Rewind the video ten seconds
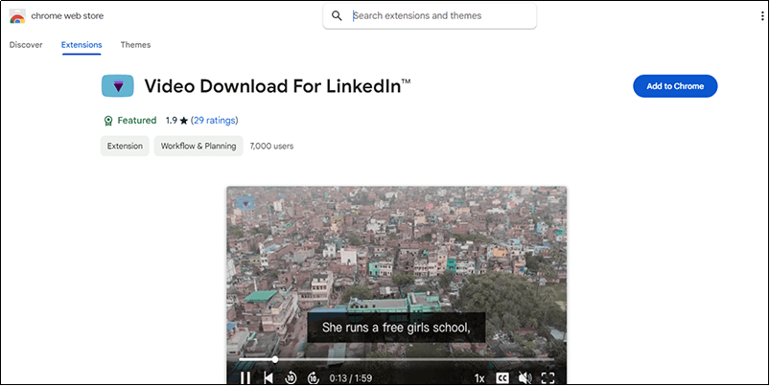770x386 pixels. (291, 377)
